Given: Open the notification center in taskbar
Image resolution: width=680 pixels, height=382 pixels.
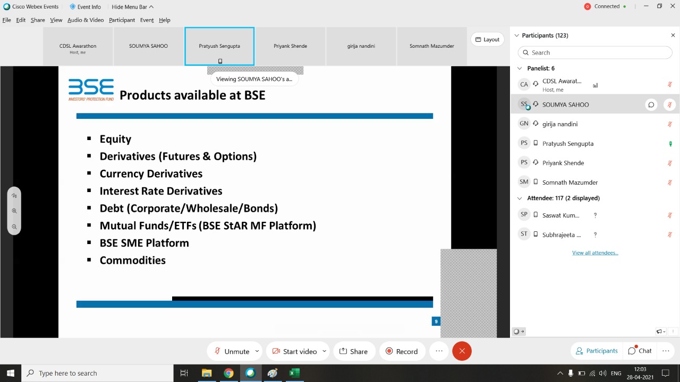Looking at the screenshot, I should click(665, 373).
